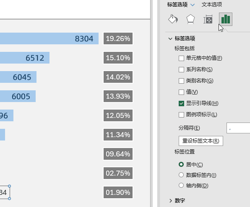This screenshot has width=250, height=207.
Task: Select the 8304 bar in chart
Action: [x=49, y=38]
